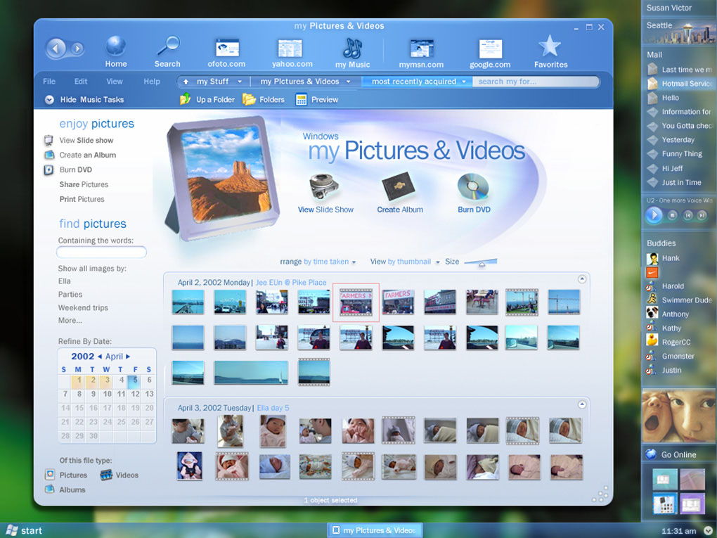The height and width of the screenshot is (538, 717).
Task: Adjust the thumbnail Size slider
Action: click(x=481, y=262)
